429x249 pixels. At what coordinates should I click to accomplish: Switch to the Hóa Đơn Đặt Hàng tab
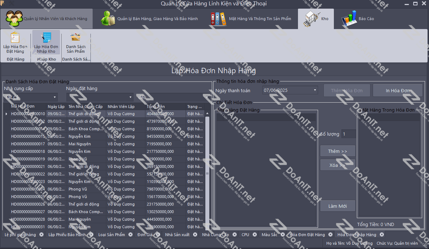coord(307,235)
